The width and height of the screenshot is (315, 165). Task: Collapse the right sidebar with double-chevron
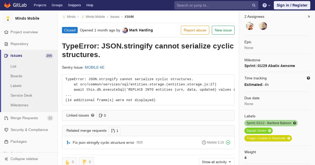309,16
